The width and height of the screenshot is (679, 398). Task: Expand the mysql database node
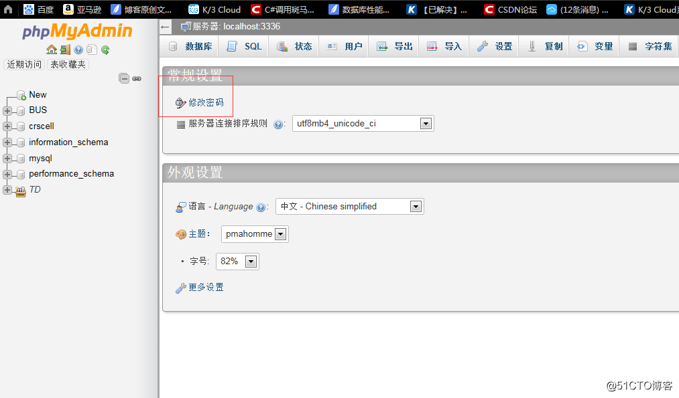(7, 158)
